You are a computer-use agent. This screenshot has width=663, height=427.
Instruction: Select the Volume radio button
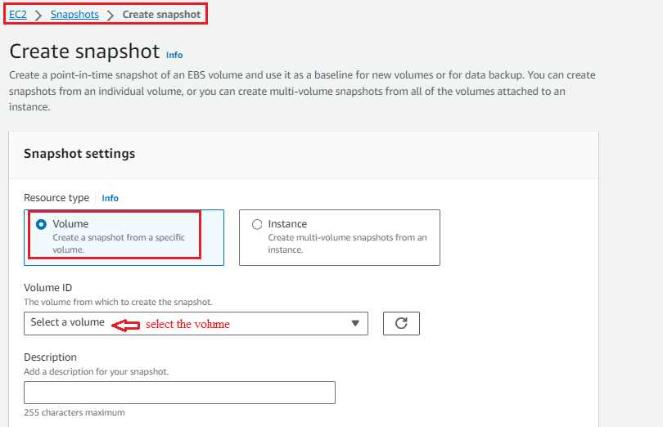click(41, 224)
